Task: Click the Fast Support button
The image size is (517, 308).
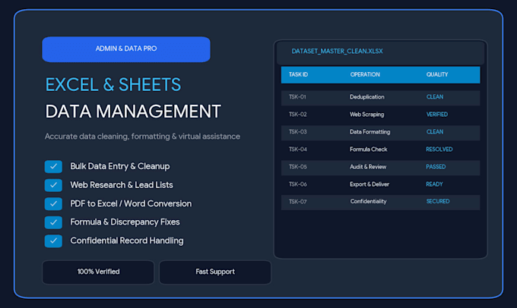Action: (215, 272)
